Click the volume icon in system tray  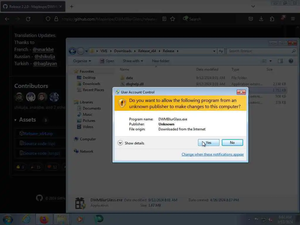(x=270, y=220)
